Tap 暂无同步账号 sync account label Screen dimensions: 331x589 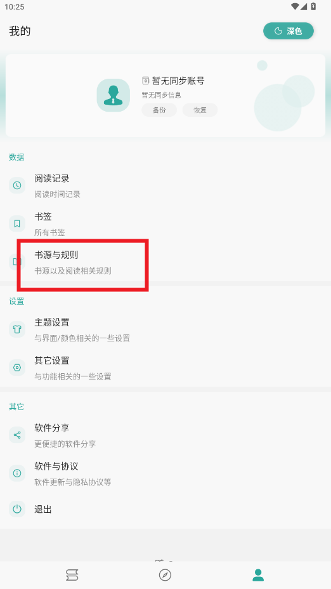tap(178, 81)
